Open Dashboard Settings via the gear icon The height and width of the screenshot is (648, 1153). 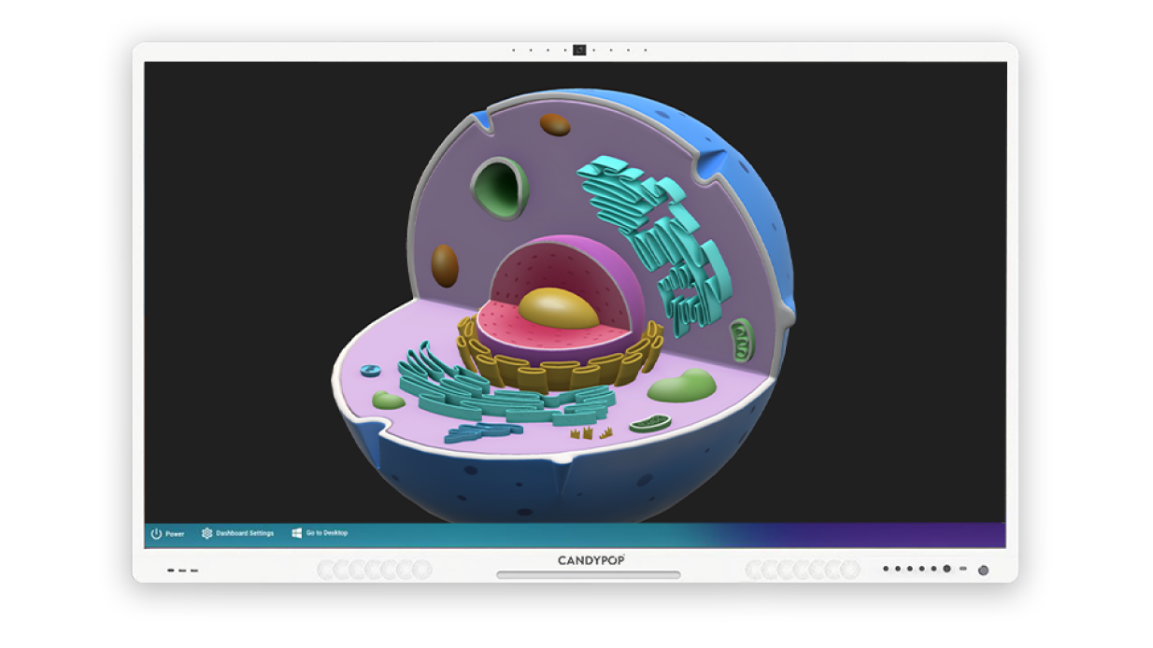coord(207,533)
